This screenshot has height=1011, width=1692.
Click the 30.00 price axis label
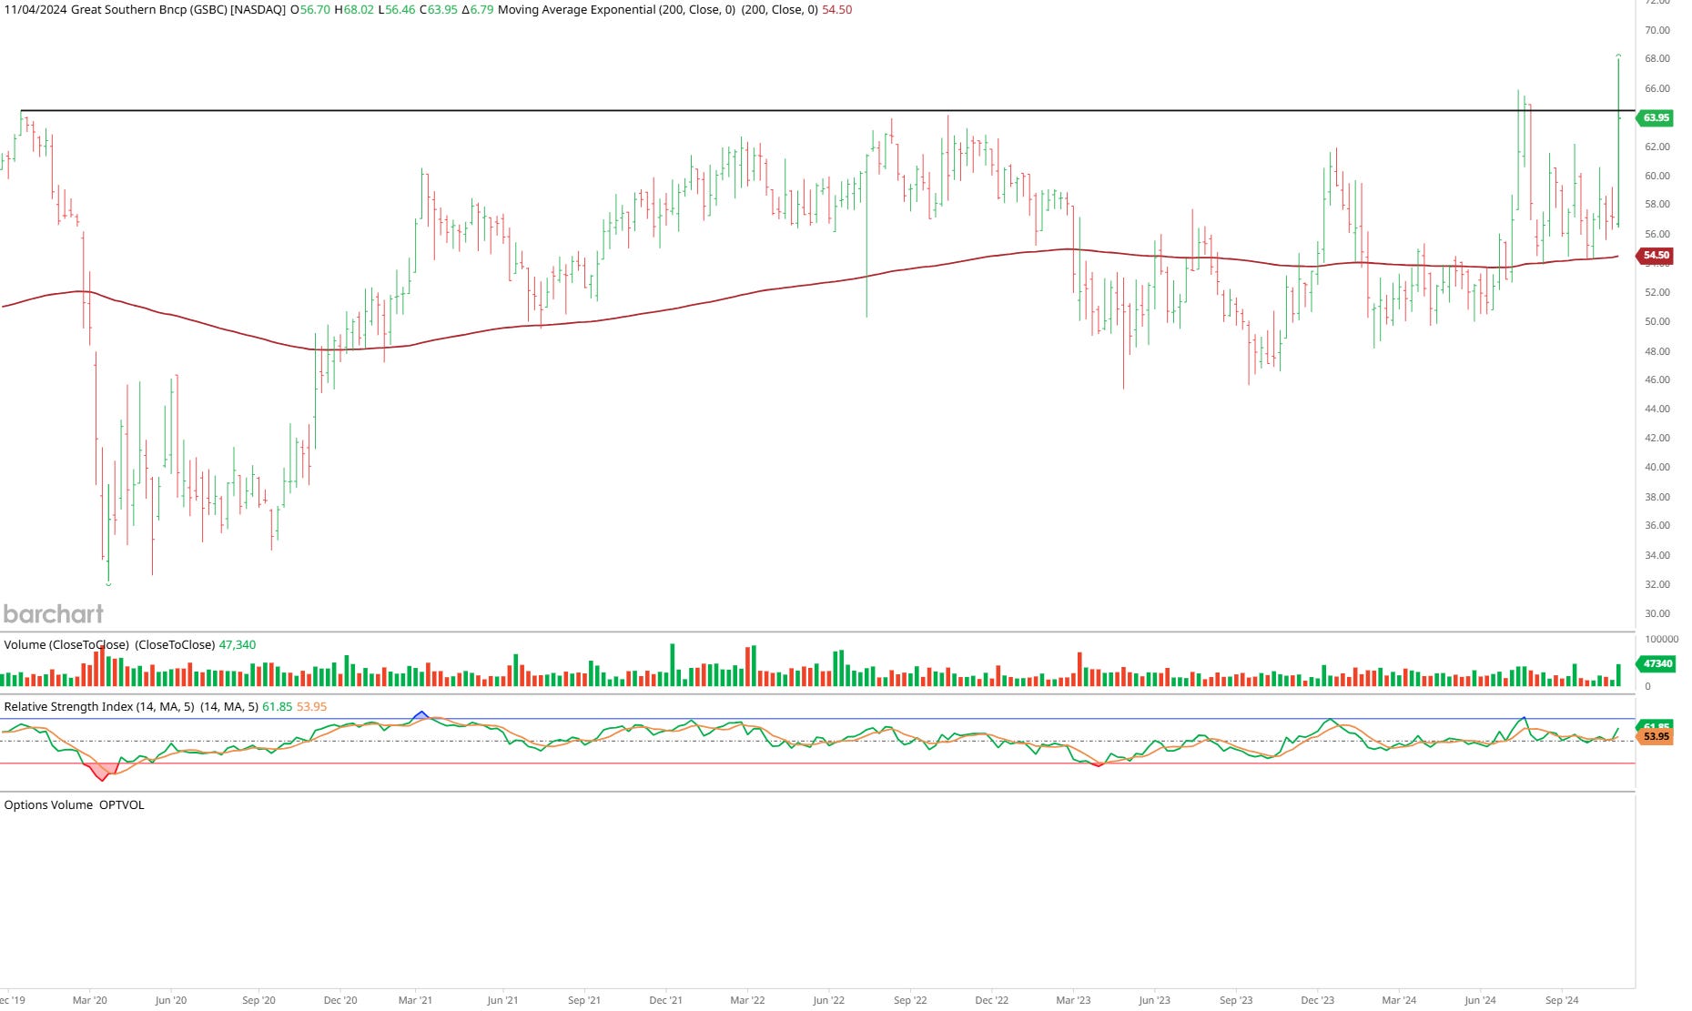pyautogui.click(x=1657, y=613)
